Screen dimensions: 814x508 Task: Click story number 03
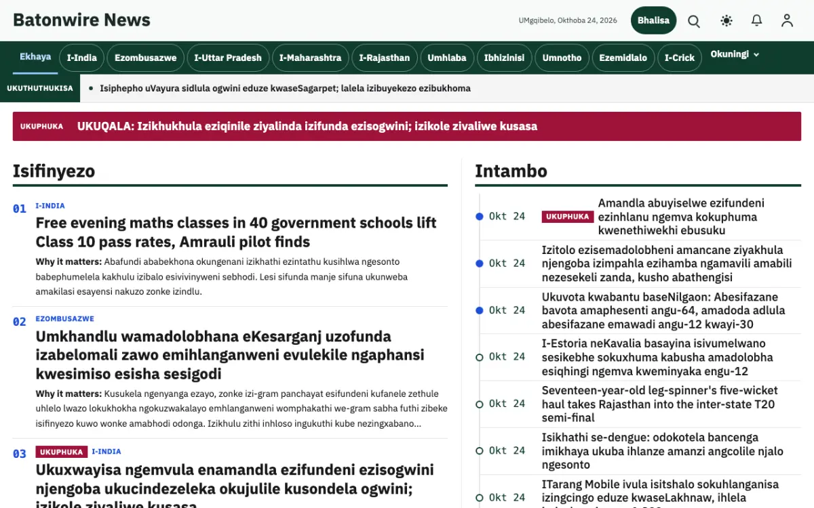coord(20,454)
